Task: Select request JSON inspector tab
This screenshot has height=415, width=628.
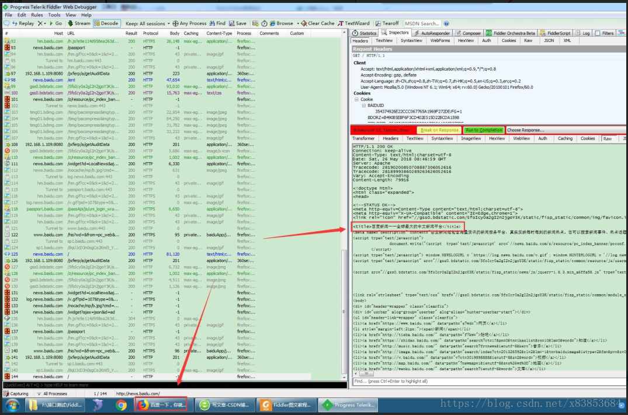Action: click(x=549, y=41)
